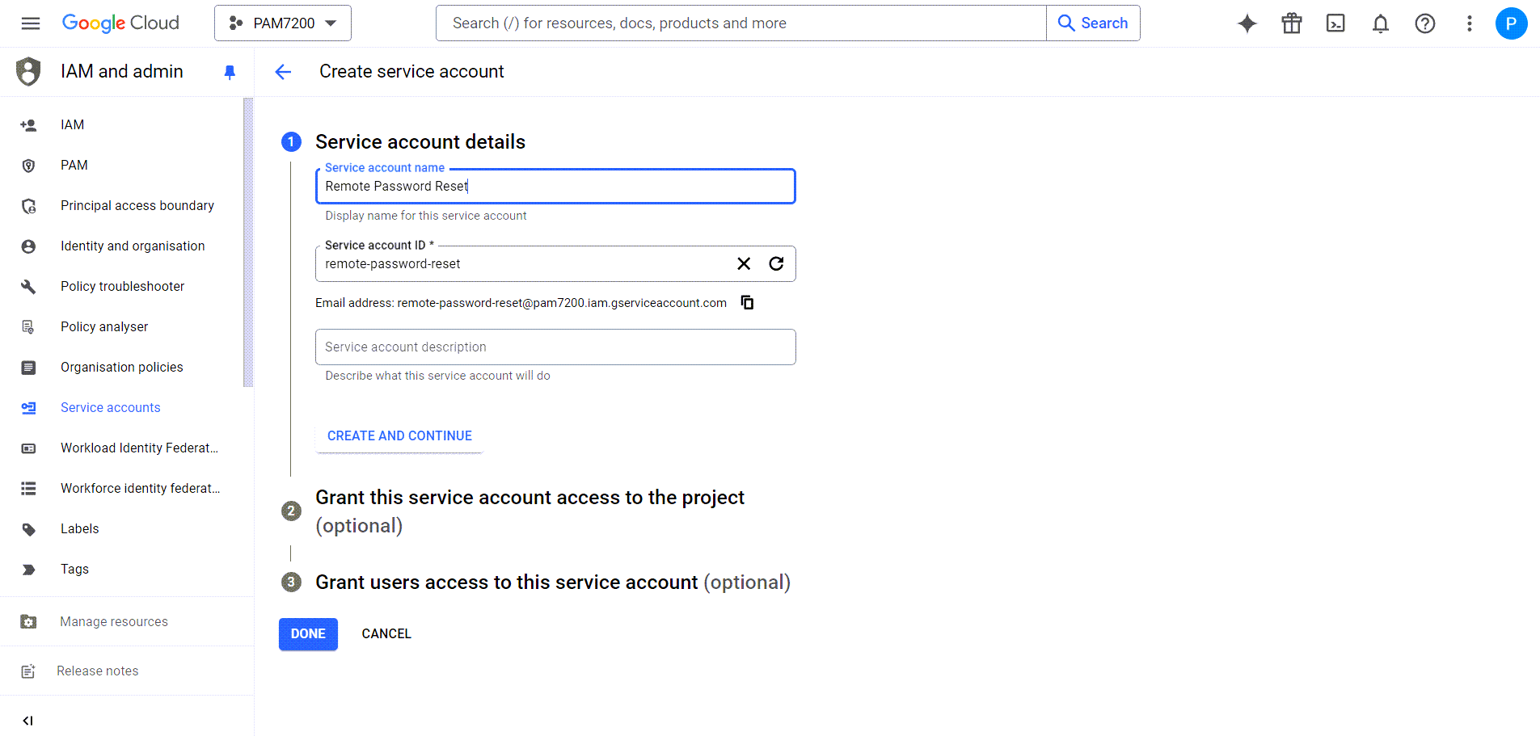
Task: Go to Policy troubleshooter
Action: (122, 286)
